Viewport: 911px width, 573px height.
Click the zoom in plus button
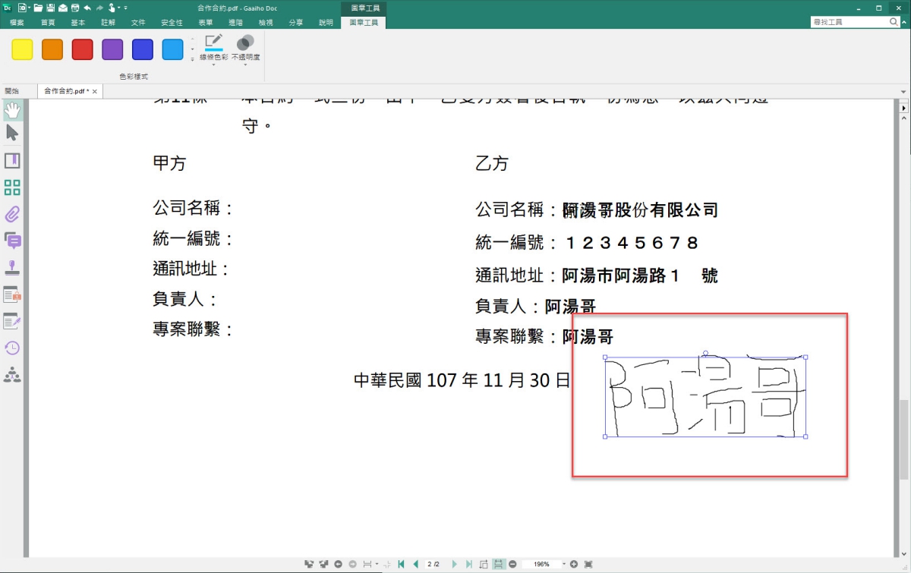click(x=574, y=565)
